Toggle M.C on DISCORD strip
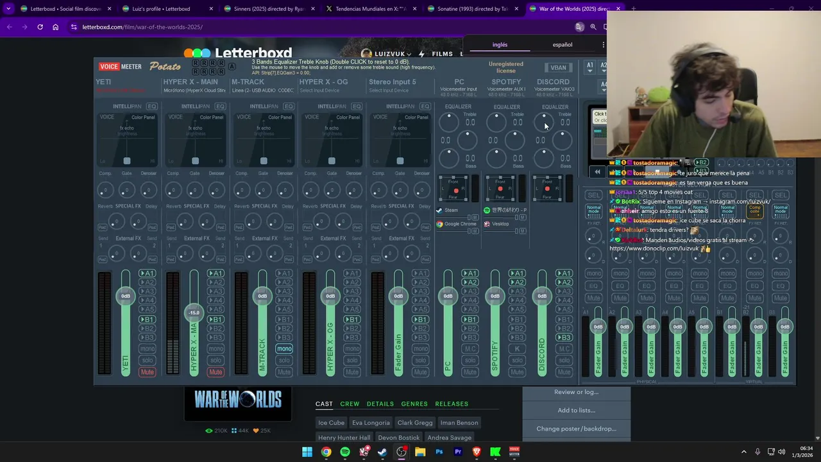This screenshot has width=821, height=462. [564, 349]
